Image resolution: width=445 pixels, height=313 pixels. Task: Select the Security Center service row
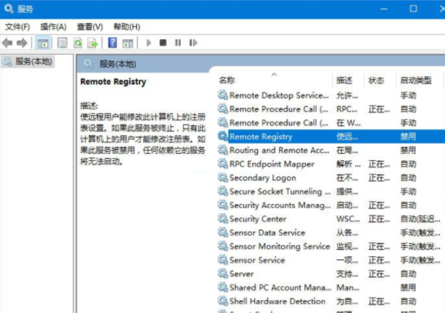click(329, 219)
